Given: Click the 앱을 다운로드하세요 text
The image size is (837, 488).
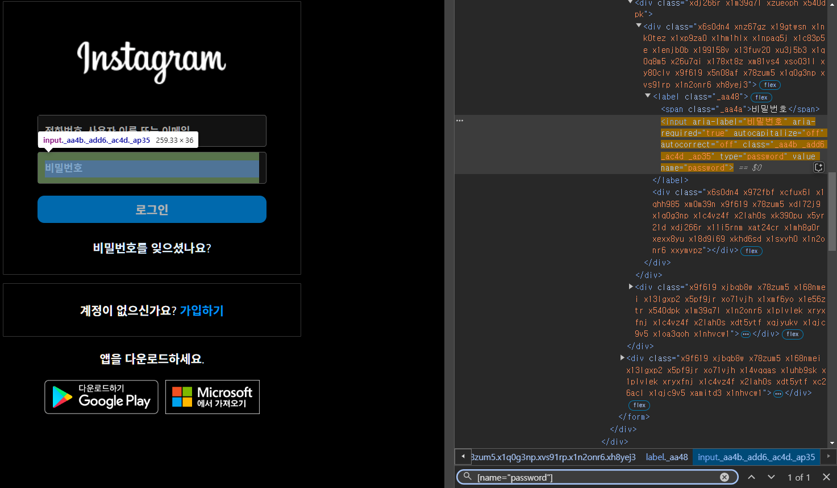Looking at the screenshot, I should pyautogui.click(x=152, y=359).
